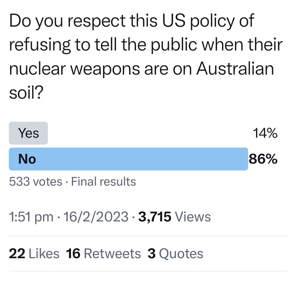Open the 1:51 pm timestamp
Screen dimensions: 296x281
point(31,217)
